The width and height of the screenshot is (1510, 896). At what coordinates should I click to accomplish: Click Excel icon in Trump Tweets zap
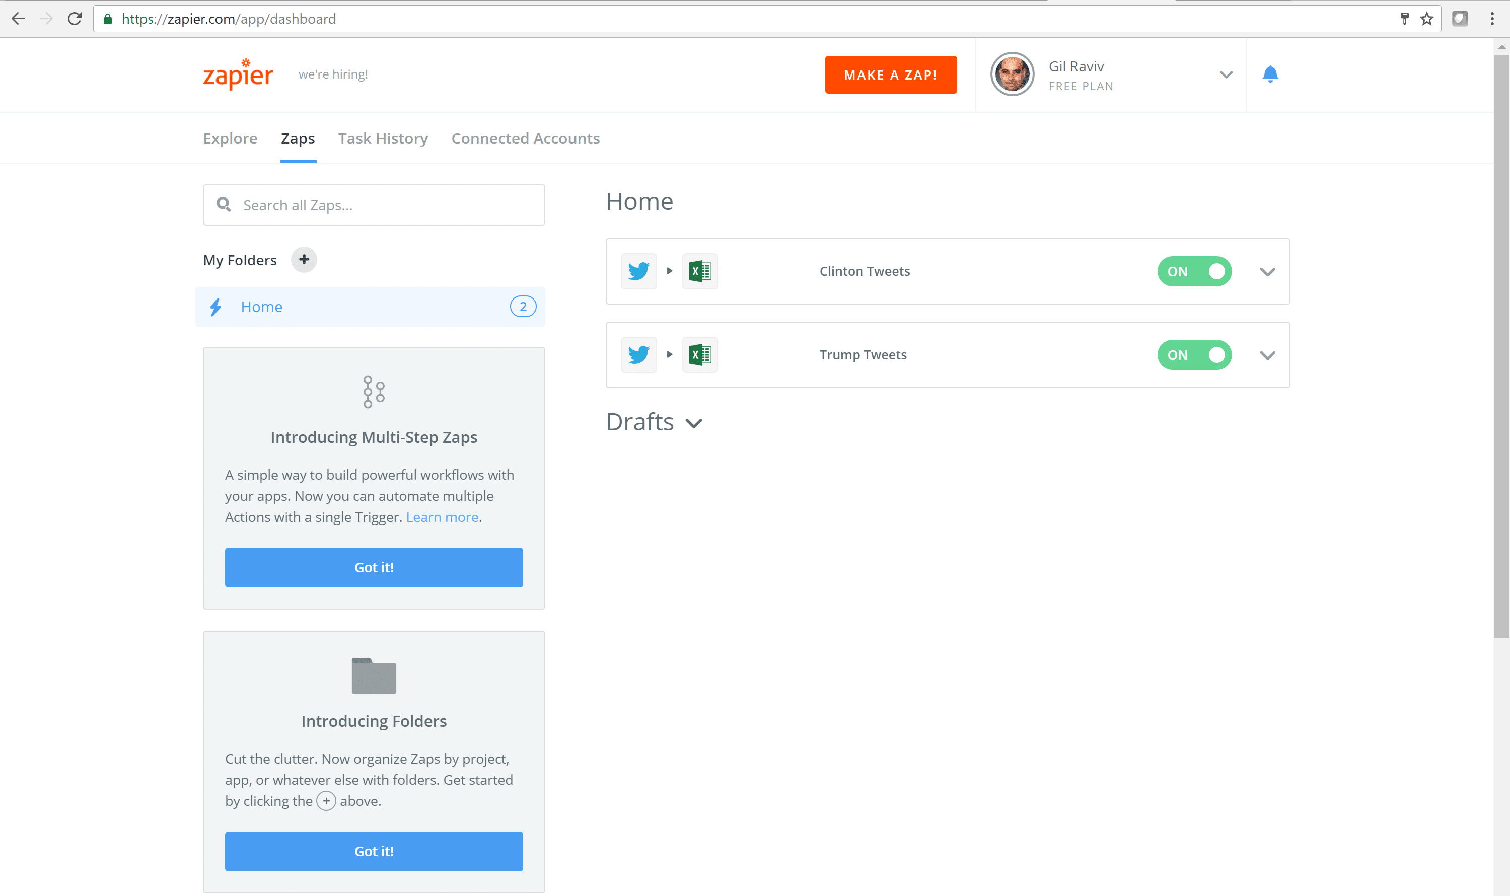700,355
